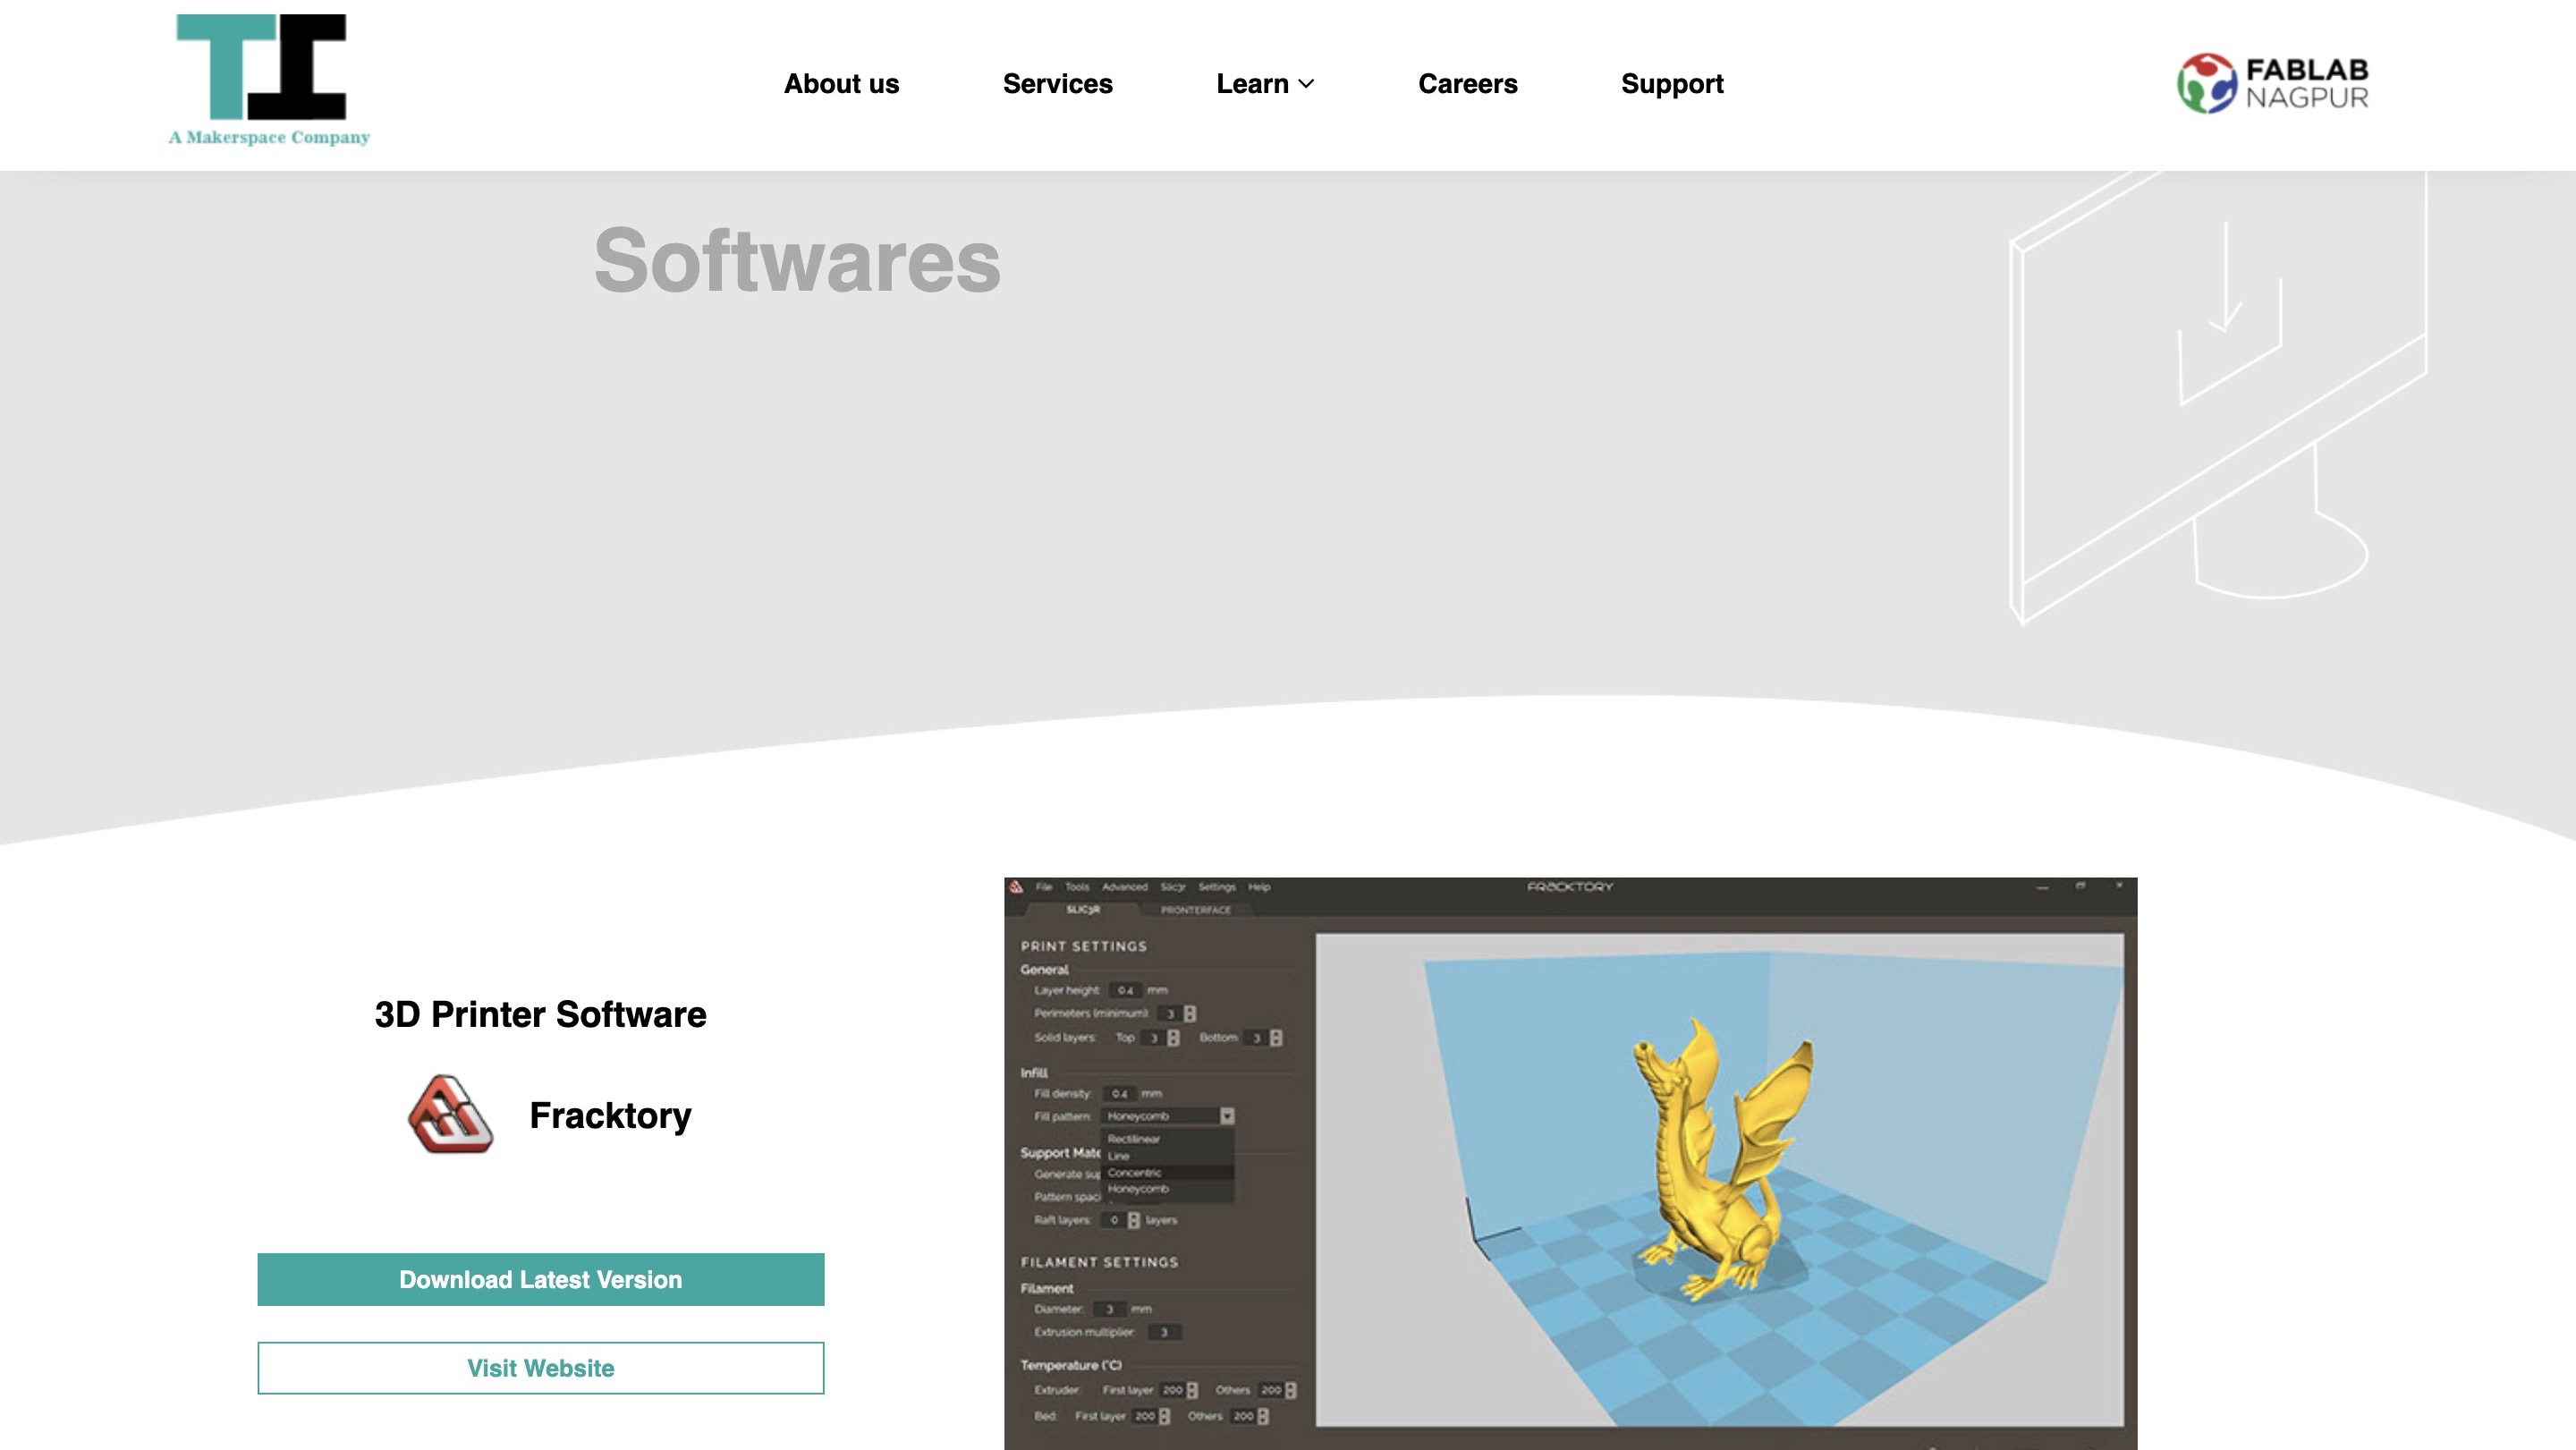2576x1450 pixels.
Task: Click the Visit Website button
Action: 540,1367
